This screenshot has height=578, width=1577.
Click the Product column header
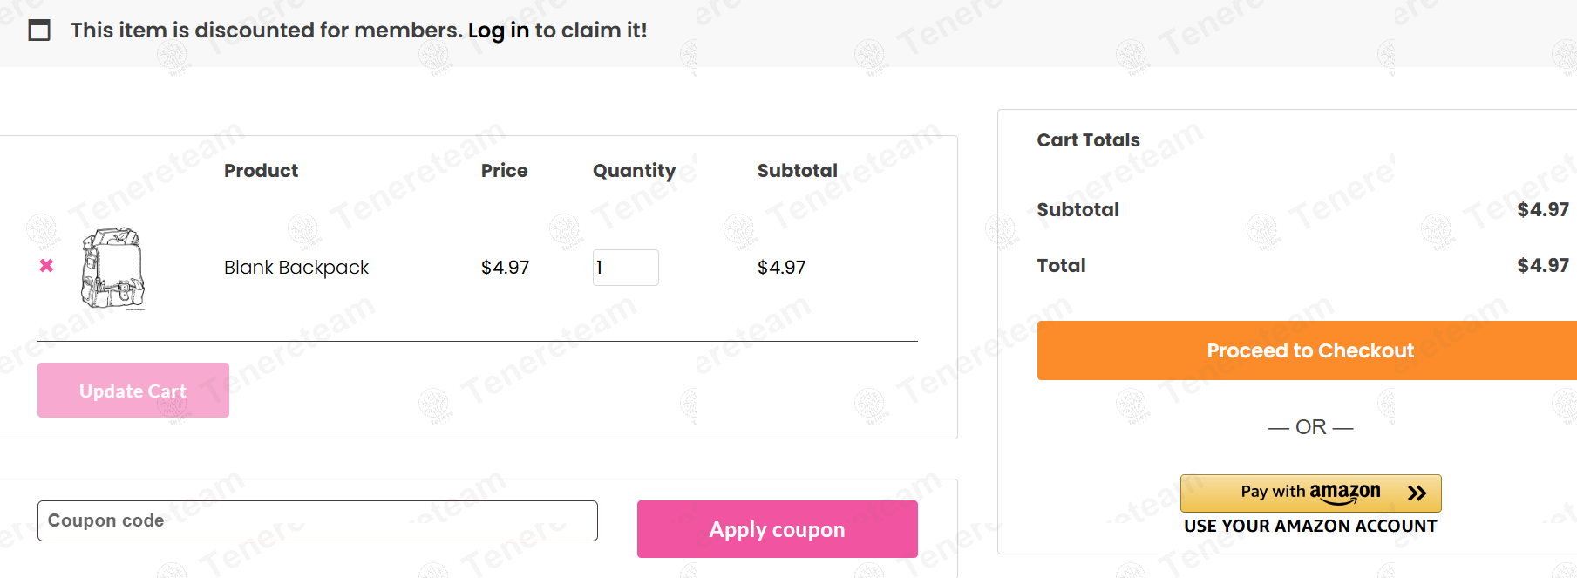261,171
